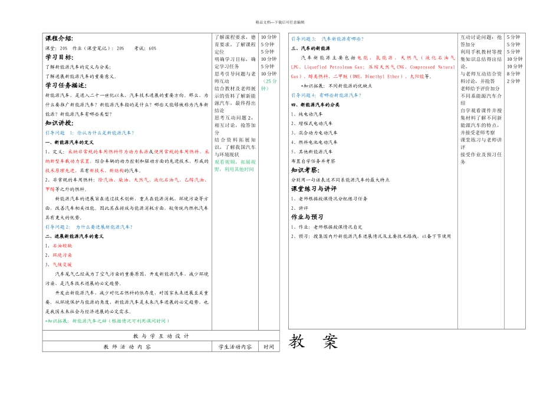Select the 知识讲授 heading
Image resolution: width=560 pixels, height=396 pixels.
point(59,123)
